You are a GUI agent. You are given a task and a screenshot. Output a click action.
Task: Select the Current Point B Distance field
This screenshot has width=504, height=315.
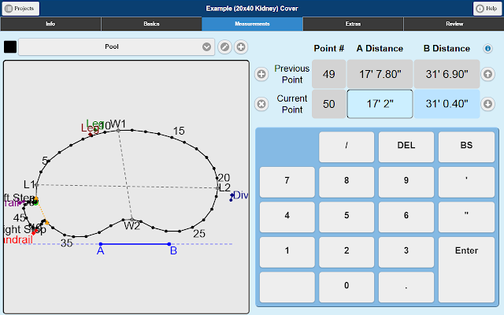447,104
